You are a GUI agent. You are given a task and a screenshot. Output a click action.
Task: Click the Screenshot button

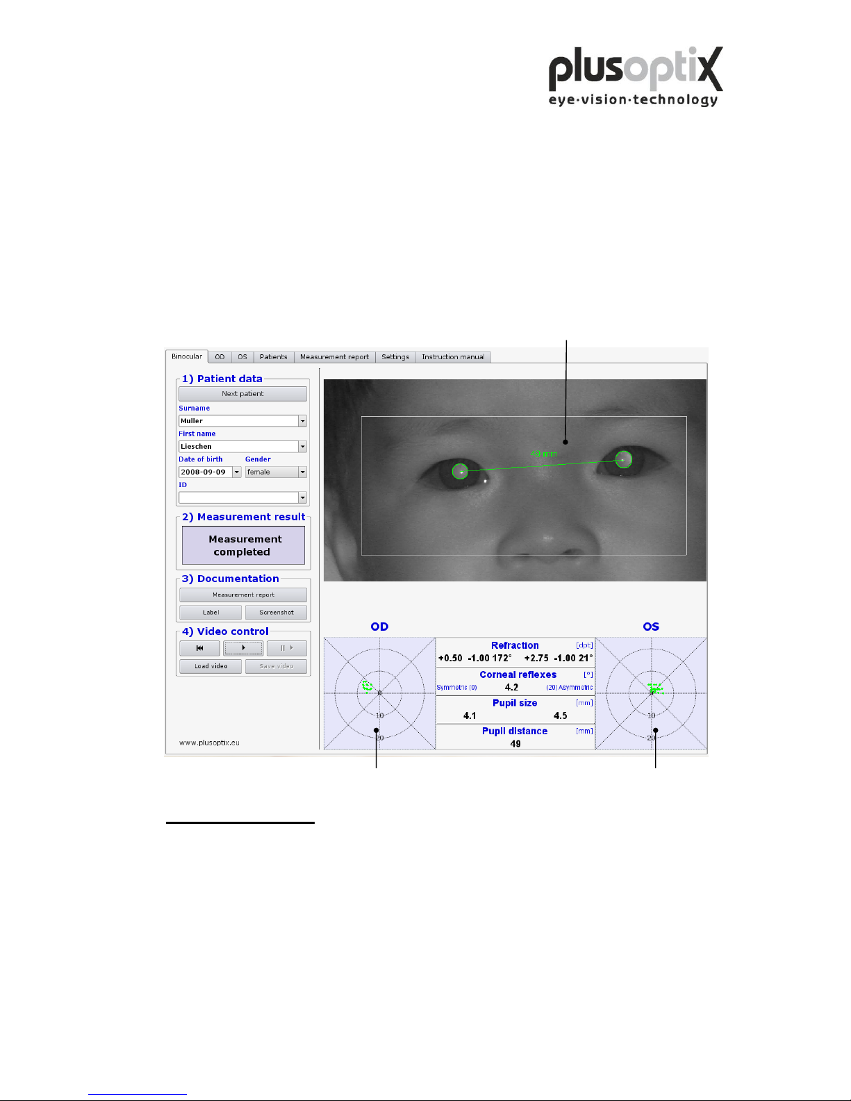pos(276,613)
